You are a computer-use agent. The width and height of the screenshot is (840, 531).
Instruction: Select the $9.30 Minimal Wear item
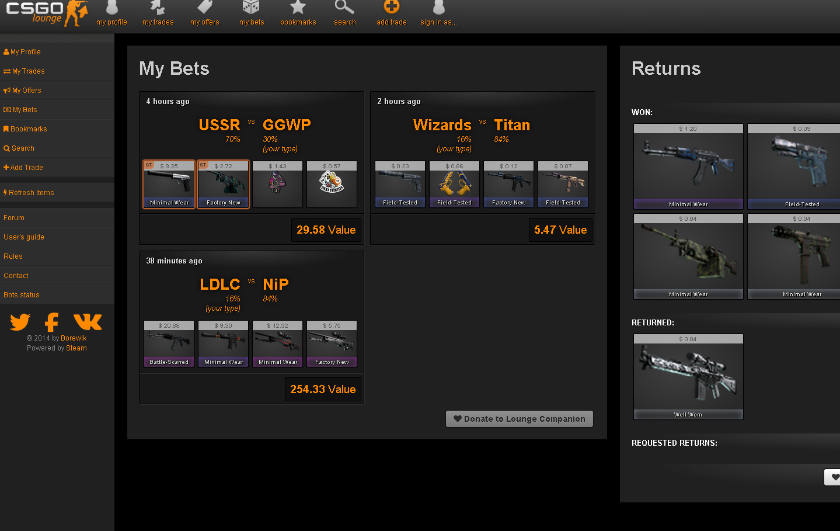click(224, 343)
